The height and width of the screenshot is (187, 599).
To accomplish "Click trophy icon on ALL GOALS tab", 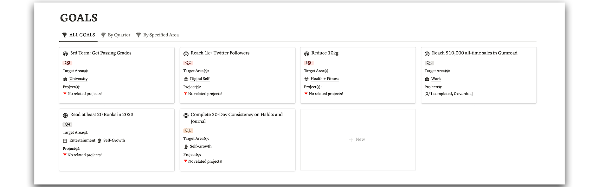I will pos(65,35).
